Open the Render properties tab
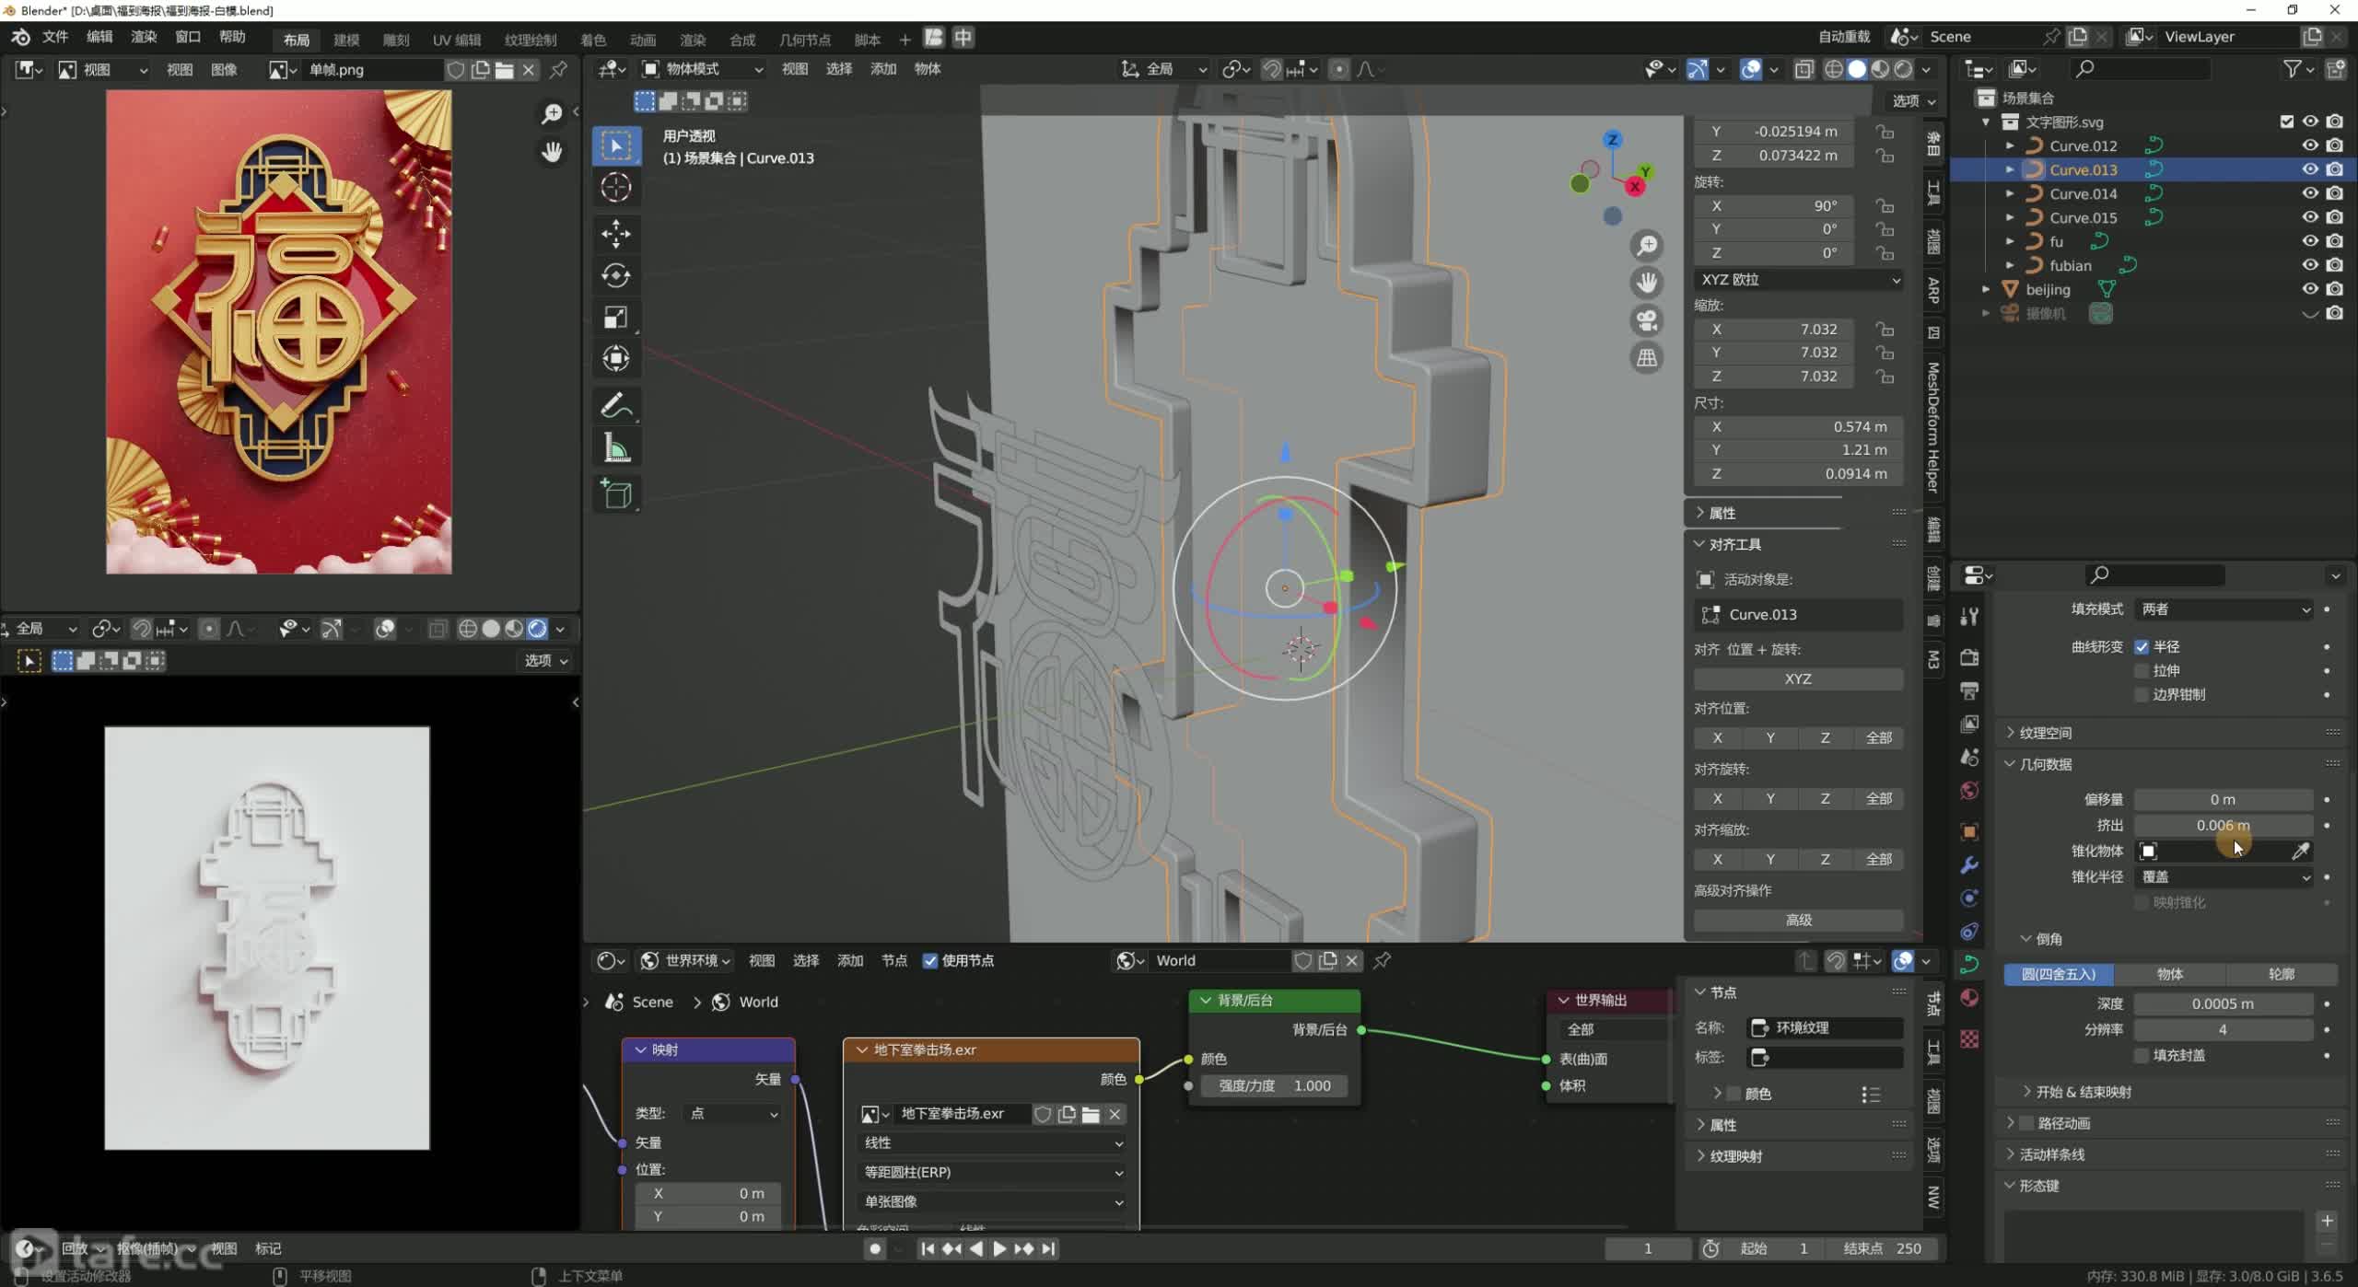 point(1969,656)
